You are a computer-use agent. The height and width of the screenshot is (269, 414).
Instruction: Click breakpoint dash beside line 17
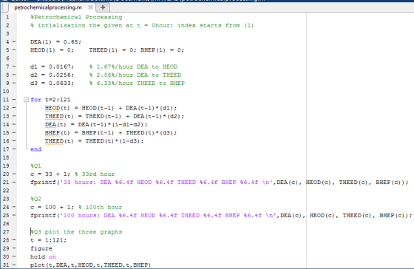[14, 149]
